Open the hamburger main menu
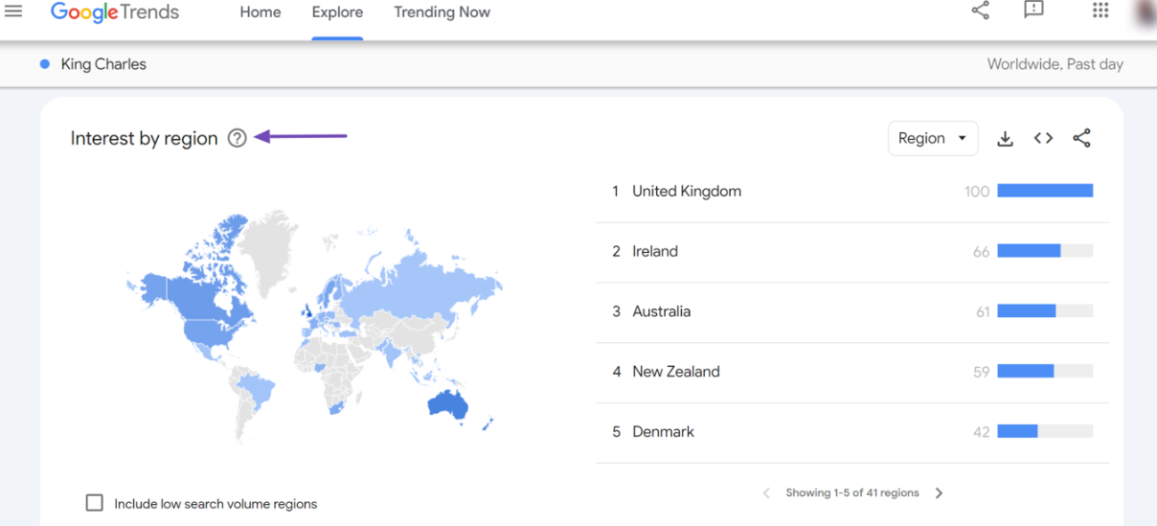Viewport: 1157px width, 526px height. click(x=13, y=11)
